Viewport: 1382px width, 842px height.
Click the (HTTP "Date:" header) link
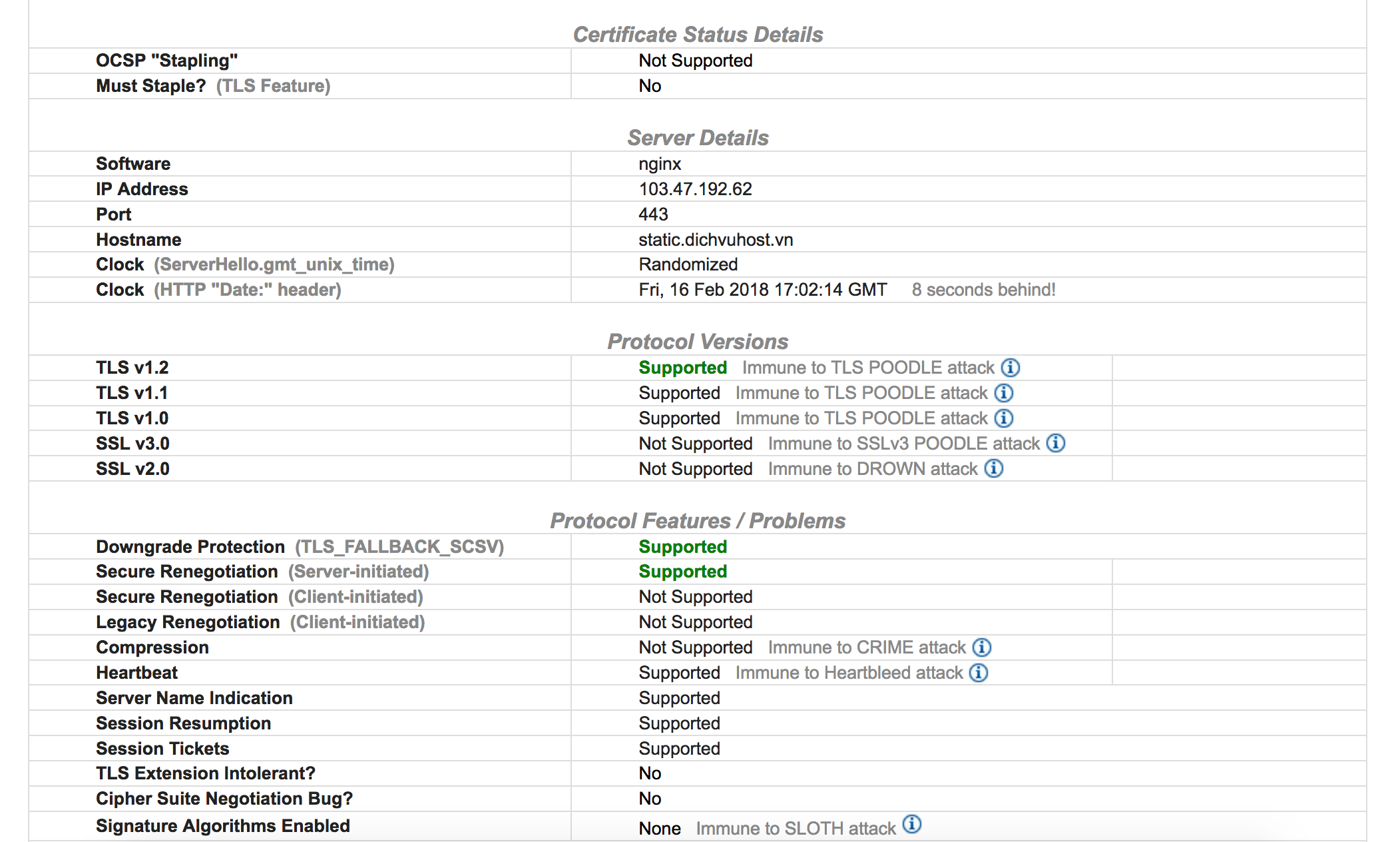[246, 290]
